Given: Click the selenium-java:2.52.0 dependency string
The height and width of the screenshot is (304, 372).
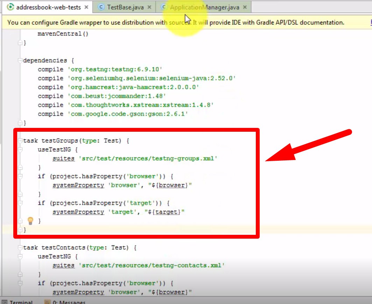Looking at the screenshot, I should click(152, 78).
